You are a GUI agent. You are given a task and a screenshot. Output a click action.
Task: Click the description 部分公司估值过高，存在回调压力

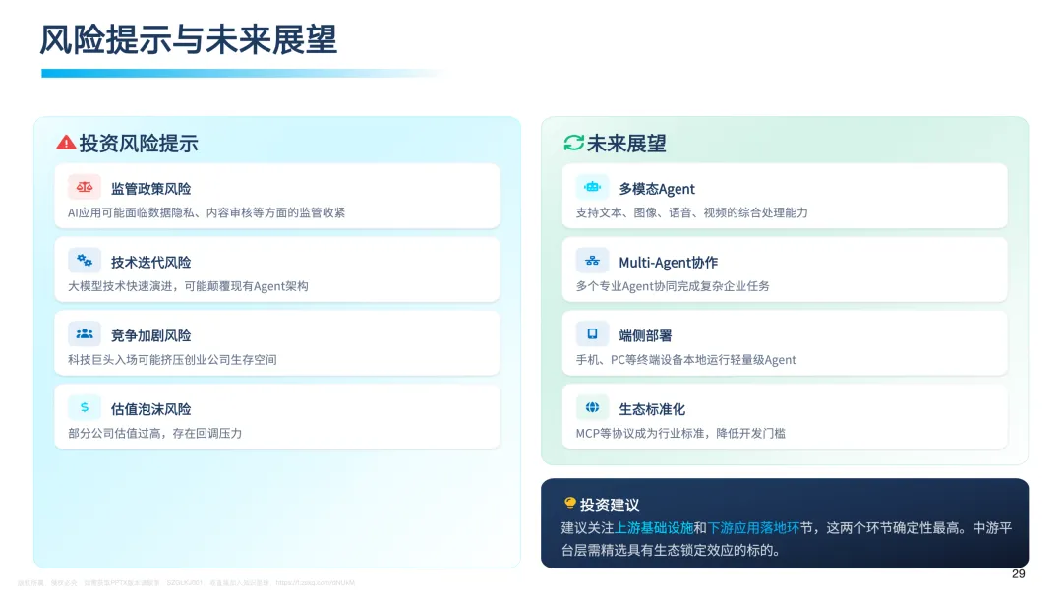tap(154, 434)
